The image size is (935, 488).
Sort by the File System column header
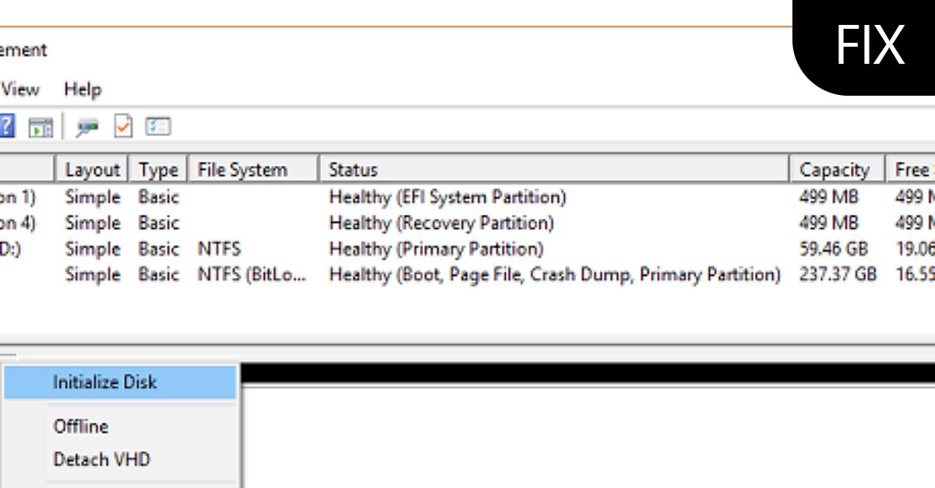pos(253,170)
